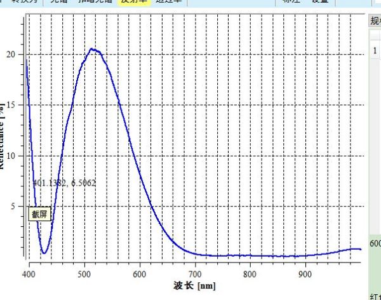The height and width of the screenshot is (300, 381).
Task: Click the curve minimum near 430 nm
Action: (44, 252)
